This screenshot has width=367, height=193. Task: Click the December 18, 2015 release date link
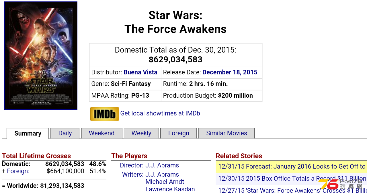coord(230,72)
